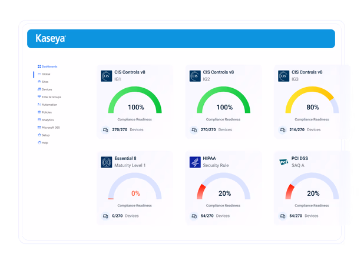Click the Essential 8 emblem icon
Screen dimensions: 364x264
click(107, 162)
